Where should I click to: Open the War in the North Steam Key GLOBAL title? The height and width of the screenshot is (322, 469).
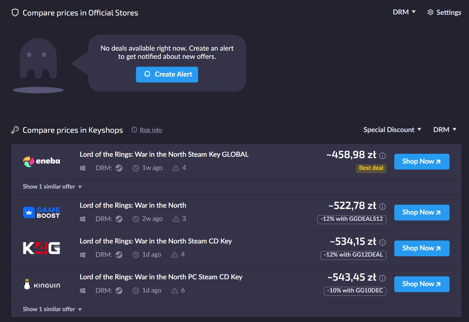point(164,154)
